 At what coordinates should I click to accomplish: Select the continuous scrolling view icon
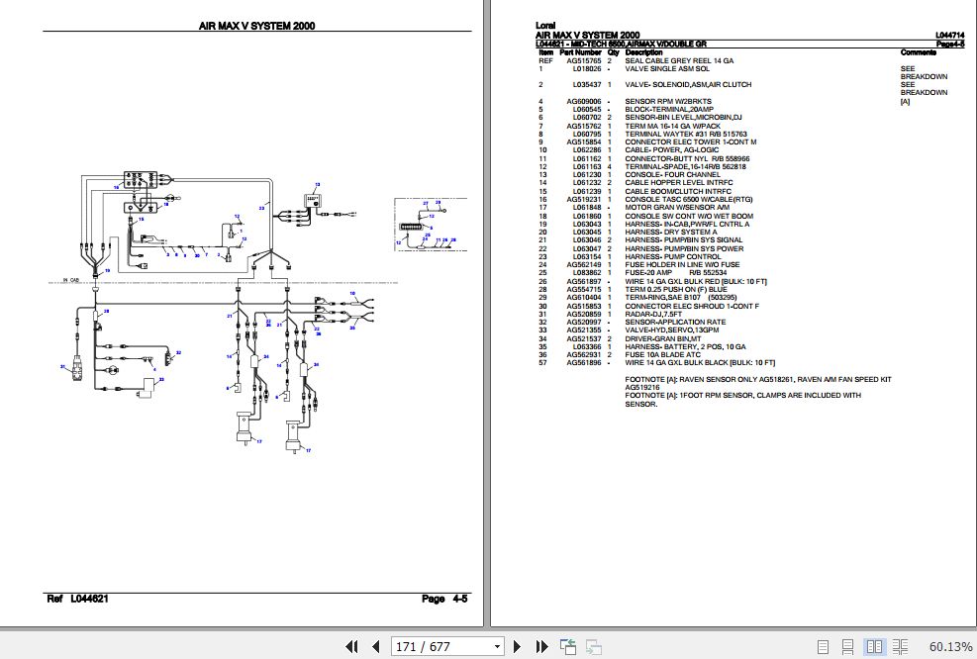click(x=848, y=646)
